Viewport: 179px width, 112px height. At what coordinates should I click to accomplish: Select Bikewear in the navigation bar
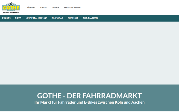pyautogui.click(x=57, y=18)
